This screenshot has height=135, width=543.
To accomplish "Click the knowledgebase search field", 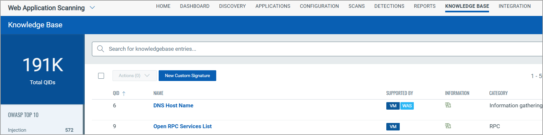I will (x=317, y=49).
